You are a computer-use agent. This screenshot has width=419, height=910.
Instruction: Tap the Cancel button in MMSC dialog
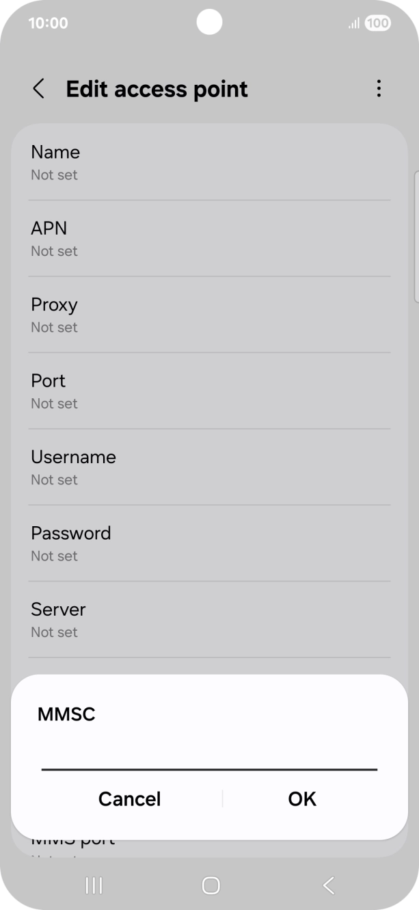point(129,798)
